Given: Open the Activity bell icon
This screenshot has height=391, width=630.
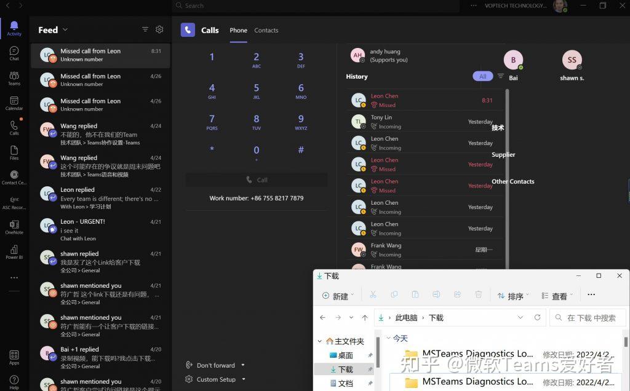Looking at the screenshot, I should click(x=14, y=28).
